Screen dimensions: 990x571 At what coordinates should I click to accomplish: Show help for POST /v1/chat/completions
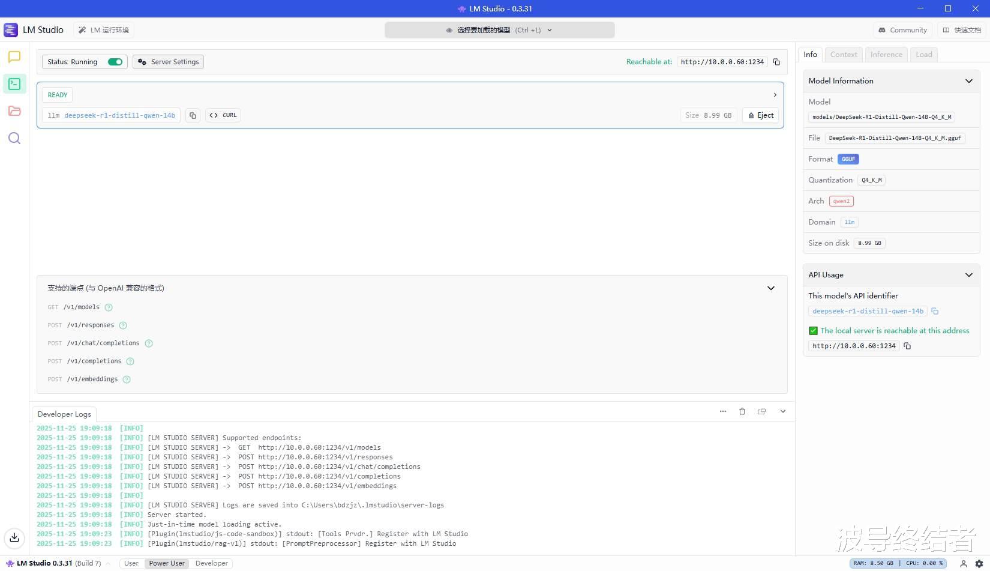tap(149, 343)
